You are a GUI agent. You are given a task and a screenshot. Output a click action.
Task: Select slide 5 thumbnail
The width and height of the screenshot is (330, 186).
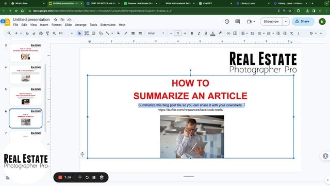coord(25,96)
